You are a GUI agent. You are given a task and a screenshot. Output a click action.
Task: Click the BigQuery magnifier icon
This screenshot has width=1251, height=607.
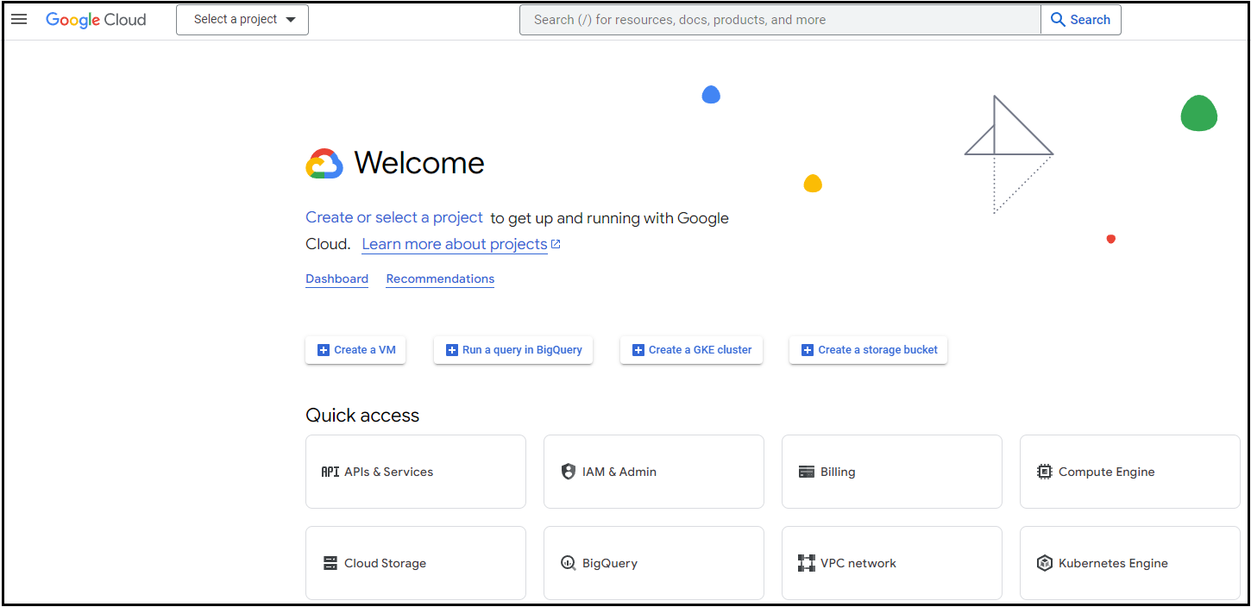tap(568, 562)
